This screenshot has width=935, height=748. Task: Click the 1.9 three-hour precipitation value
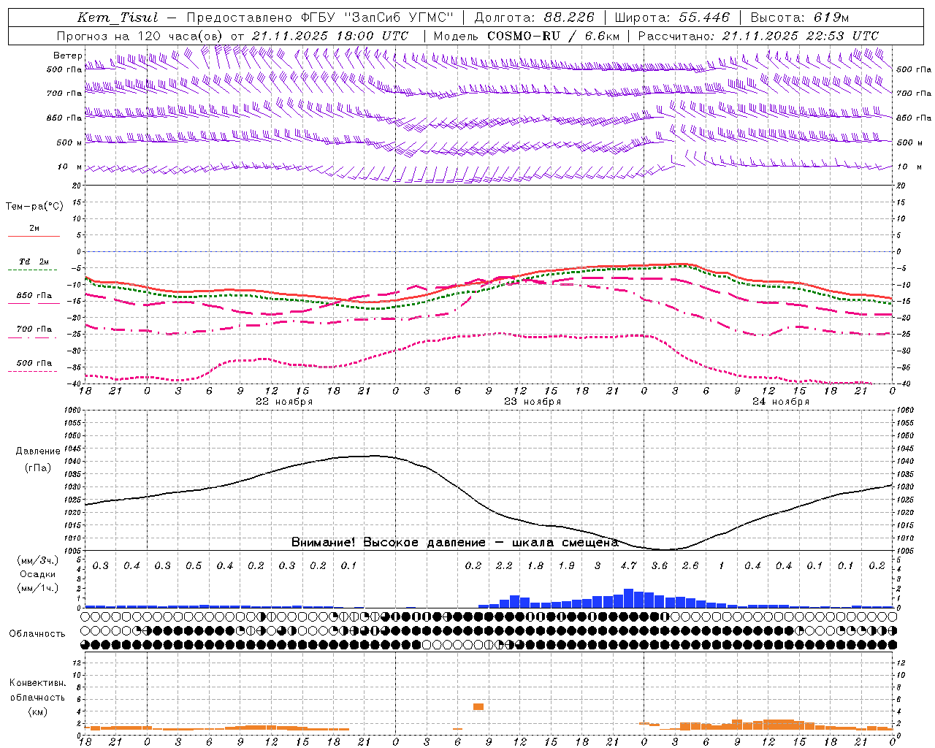[x=566, y=566]
